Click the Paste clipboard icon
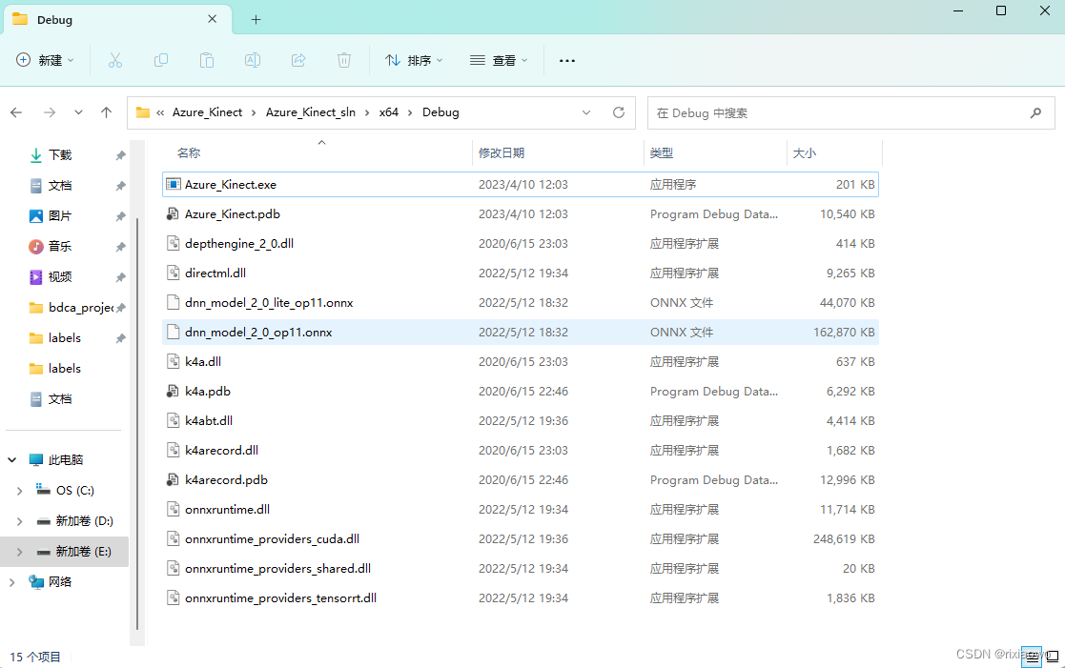 (207, 60)
